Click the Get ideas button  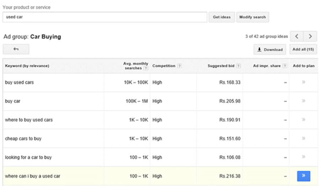[x=222, y=17]
